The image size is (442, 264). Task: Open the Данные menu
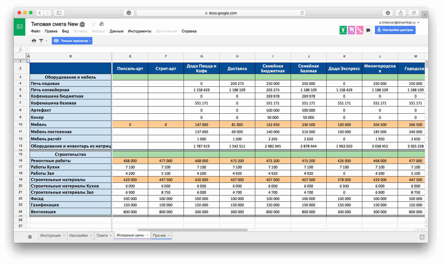coord(117,31)
